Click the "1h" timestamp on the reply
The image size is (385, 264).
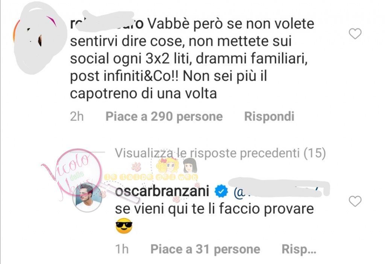(x=122, y=249)
